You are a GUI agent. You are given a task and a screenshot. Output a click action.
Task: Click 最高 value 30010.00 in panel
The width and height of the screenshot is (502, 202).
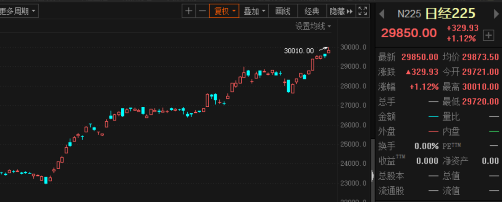(x=480, y=87)
